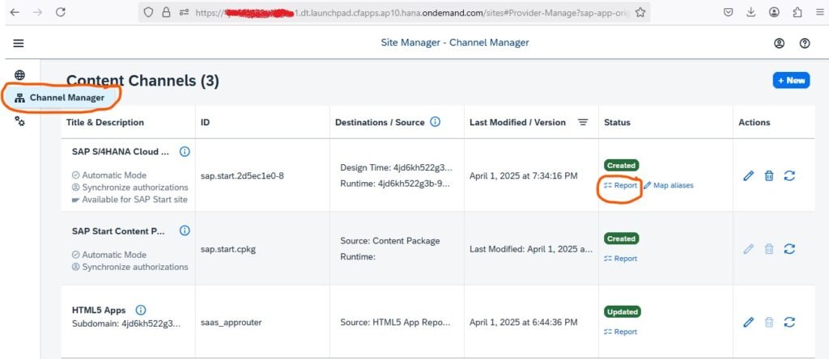Refresh the SAP Start Content Package channel
829x359 pixels.
[789, 249]
